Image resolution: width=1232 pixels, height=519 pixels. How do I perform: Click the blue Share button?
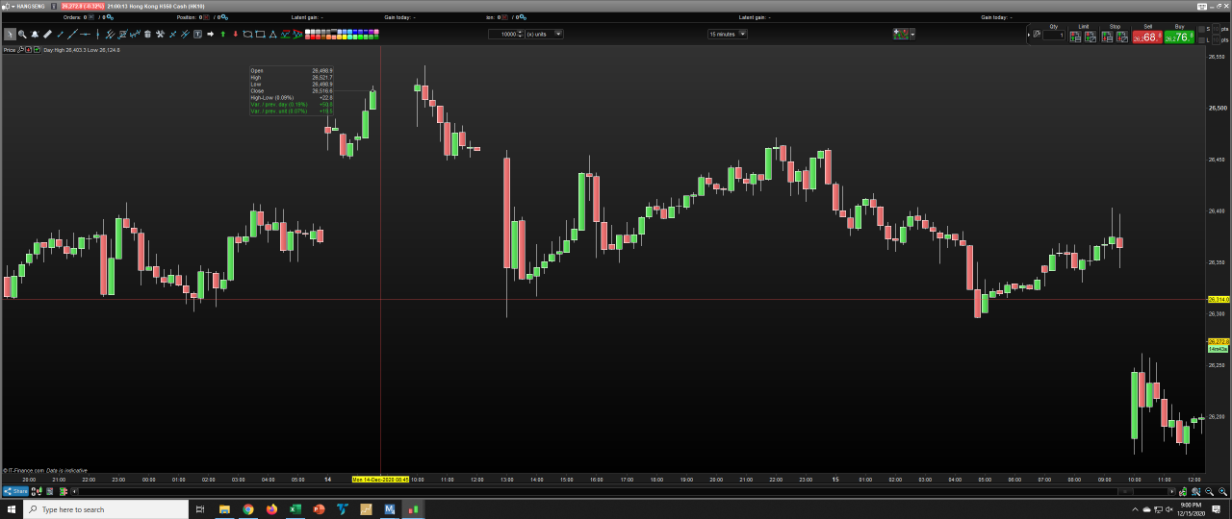[15, 491]
